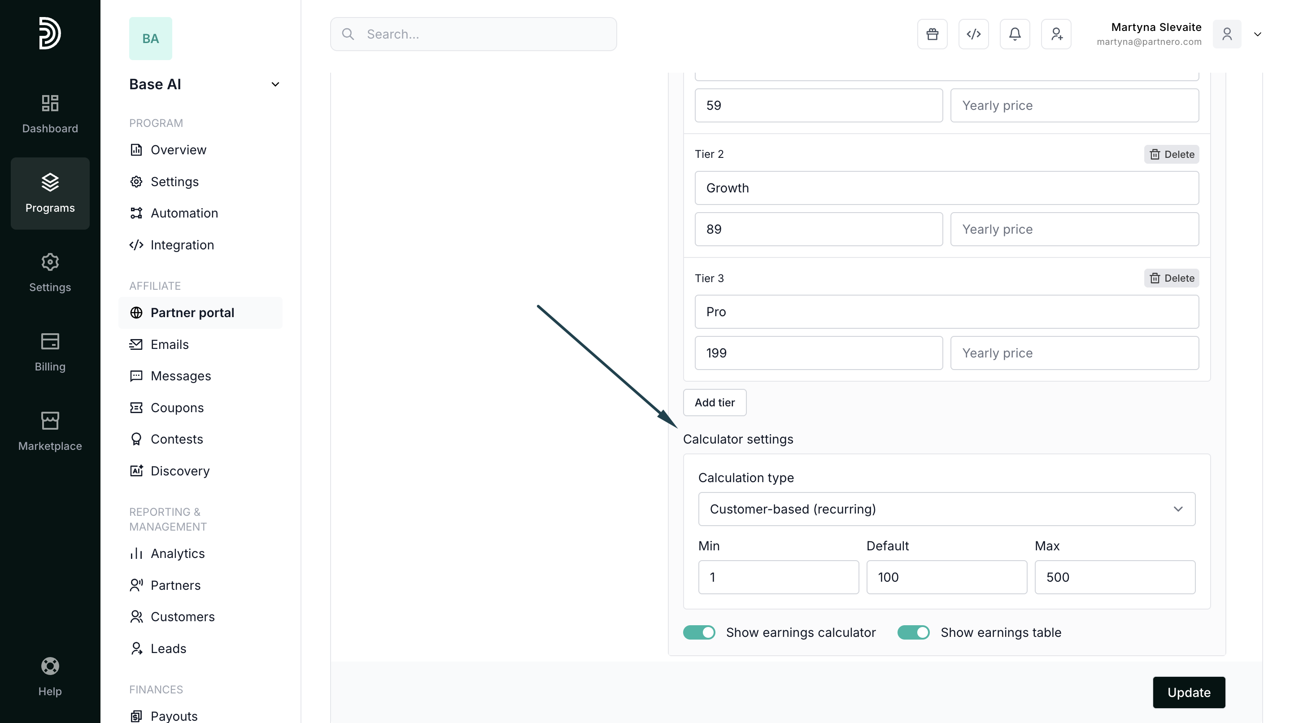The image size is (1290, 723).
Task: Open Coupons in the affiliate menu
Action: coord(177,408)
